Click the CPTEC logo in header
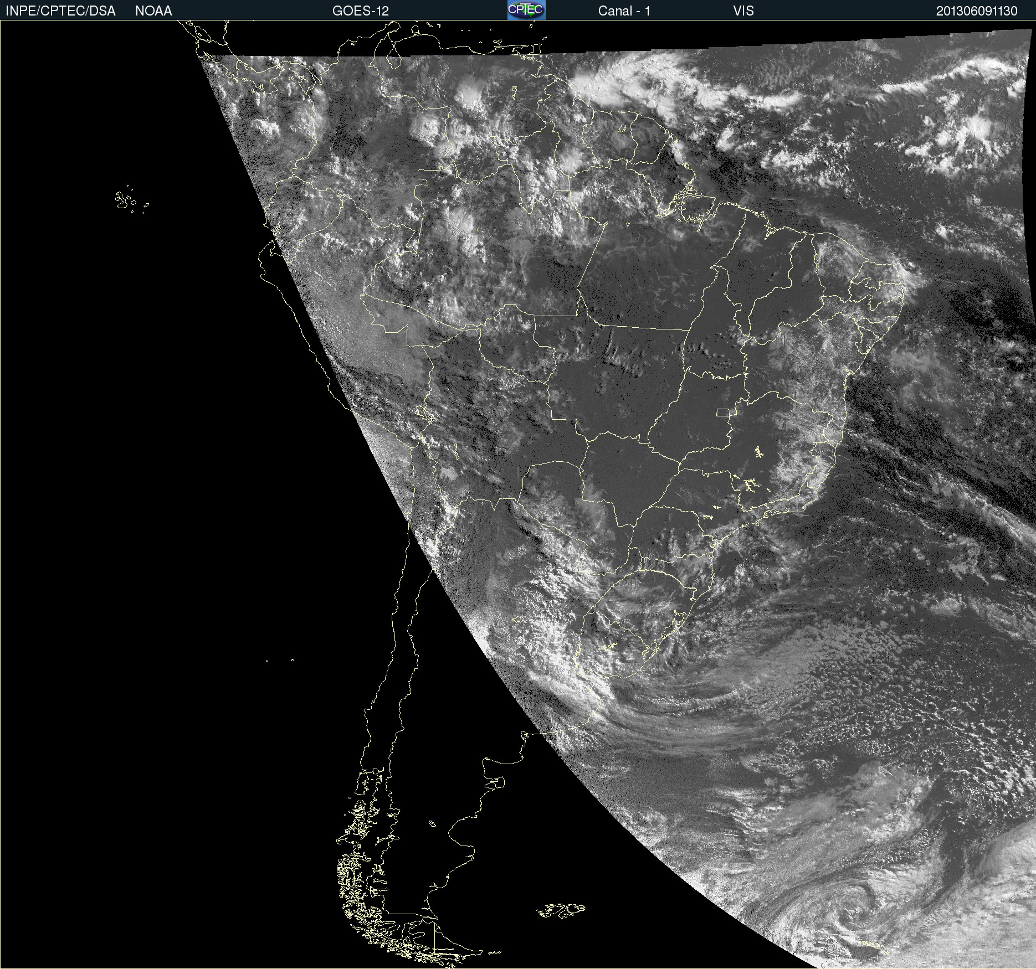Image resolution: width=1036 pixels, height=969 pixels. [526, 10]
